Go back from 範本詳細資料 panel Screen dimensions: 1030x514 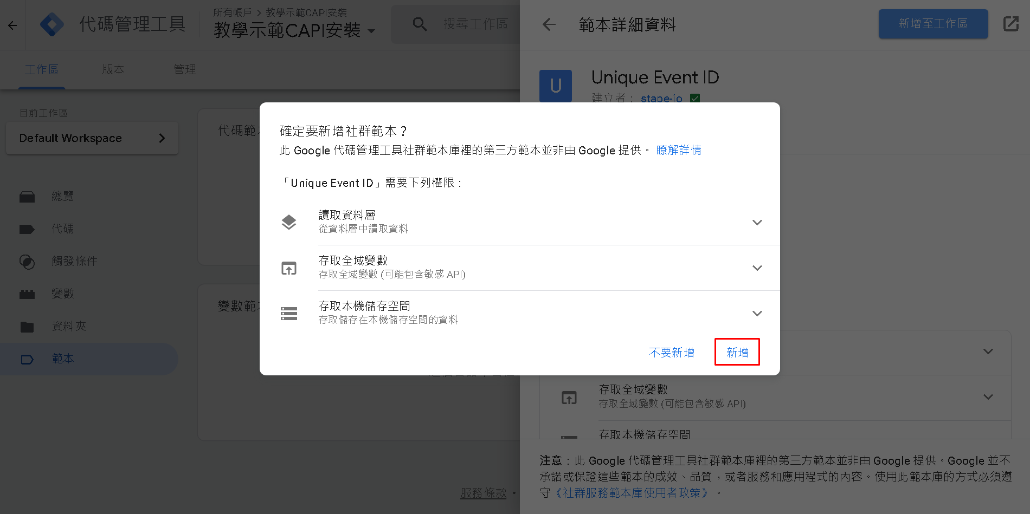pyautogui.click(x=549, y=24)
